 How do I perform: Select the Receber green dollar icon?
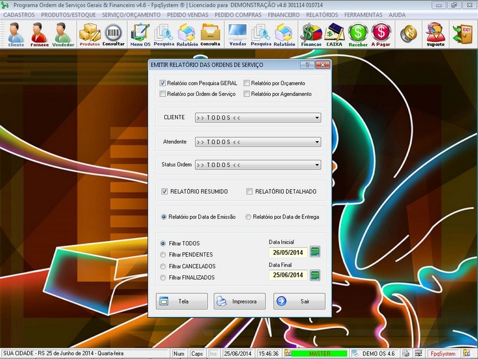pyautogui.click(x=359, y=33)
